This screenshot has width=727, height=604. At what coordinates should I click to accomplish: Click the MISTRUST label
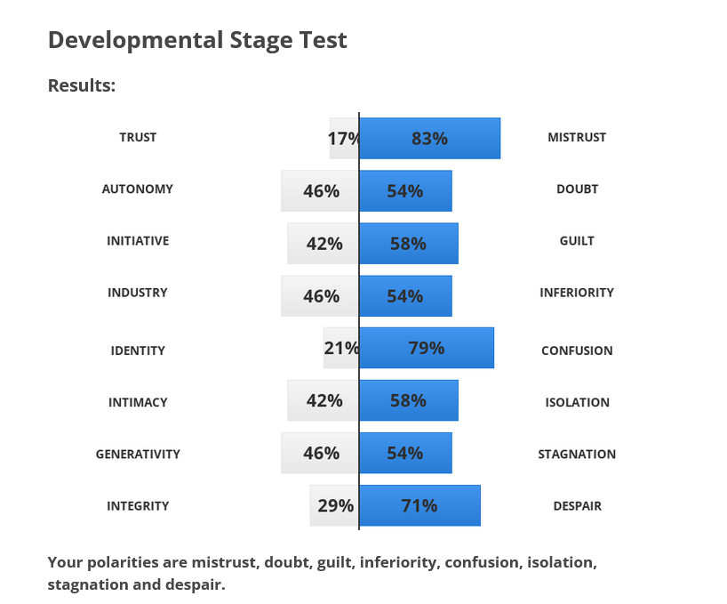[x=577, y=137]
